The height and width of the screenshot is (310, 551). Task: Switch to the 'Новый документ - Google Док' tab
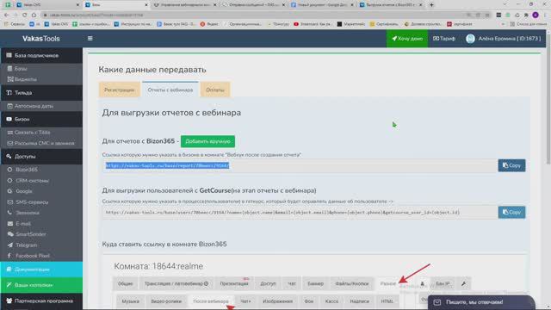click(323, 5)
